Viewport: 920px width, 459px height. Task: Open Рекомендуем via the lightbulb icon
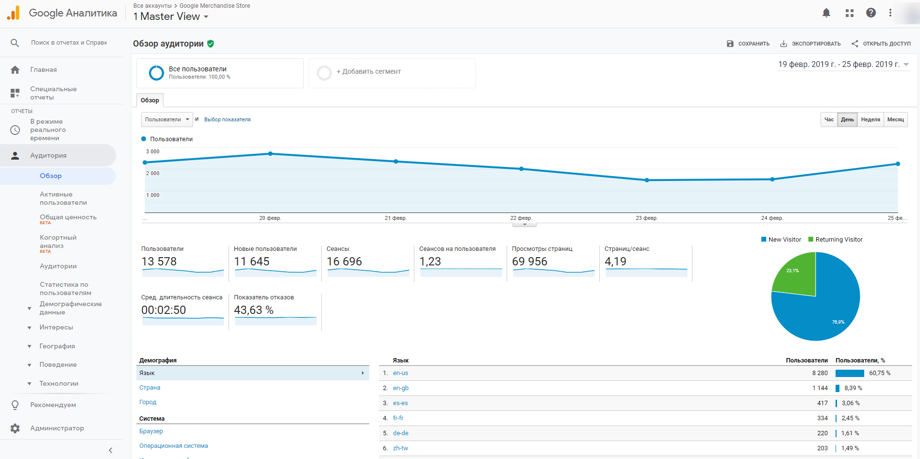(x=15, y=405)
